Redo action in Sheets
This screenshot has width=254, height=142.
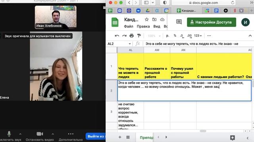(124, 36)
